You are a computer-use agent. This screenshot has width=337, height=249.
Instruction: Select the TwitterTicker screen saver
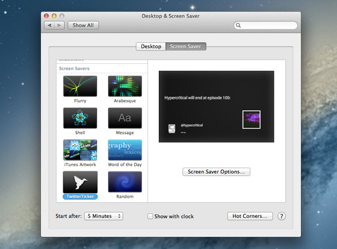tap(80, 182)
